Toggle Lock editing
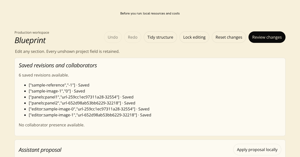 pos(194,37)
